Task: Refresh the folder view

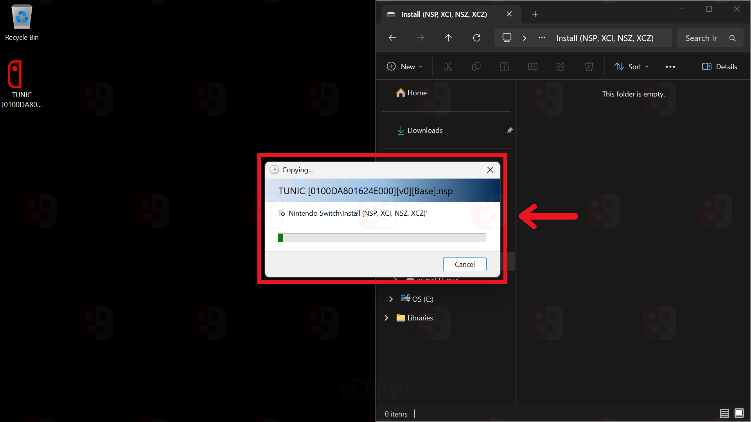Action: pyautogui.click(x=476, y=38)
